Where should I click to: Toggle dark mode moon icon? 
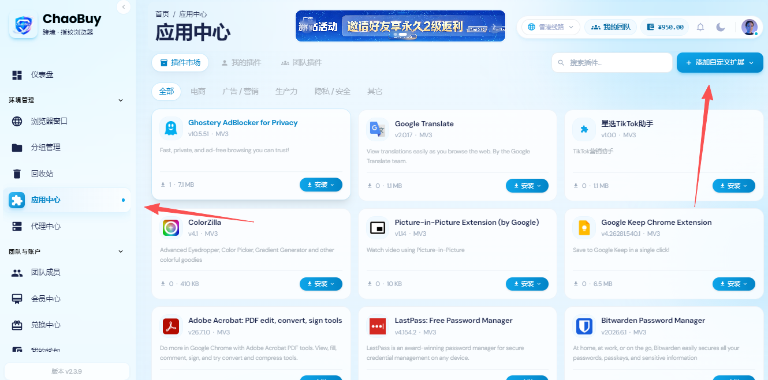tap(721, 27)
